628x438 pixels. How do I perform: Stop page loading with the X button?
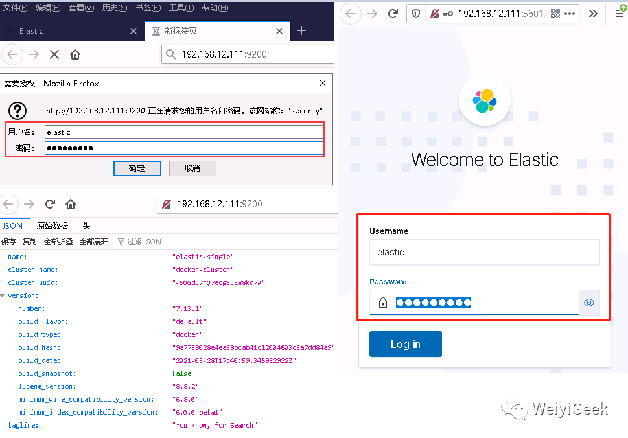(54, 54)
